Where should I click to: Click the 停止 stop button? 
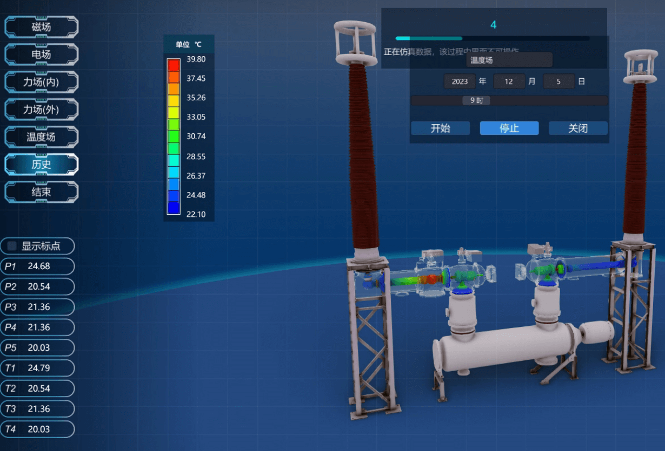[509, 128]
